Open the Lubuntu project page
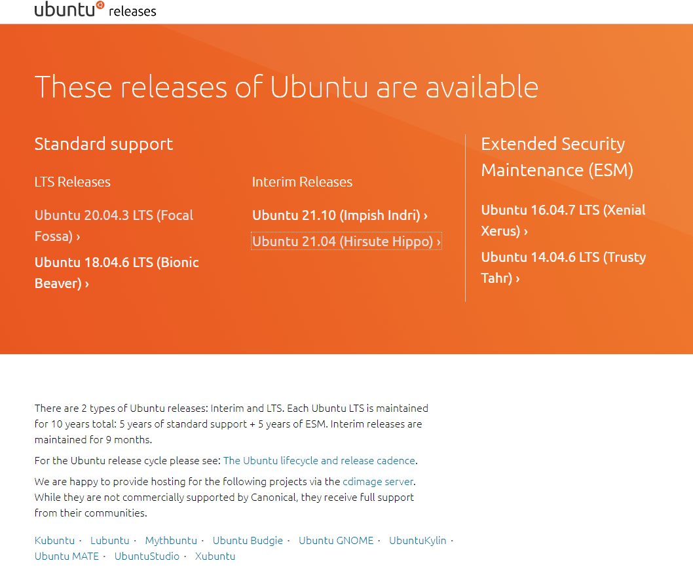 pyautogui.click(x=110, y=540)
